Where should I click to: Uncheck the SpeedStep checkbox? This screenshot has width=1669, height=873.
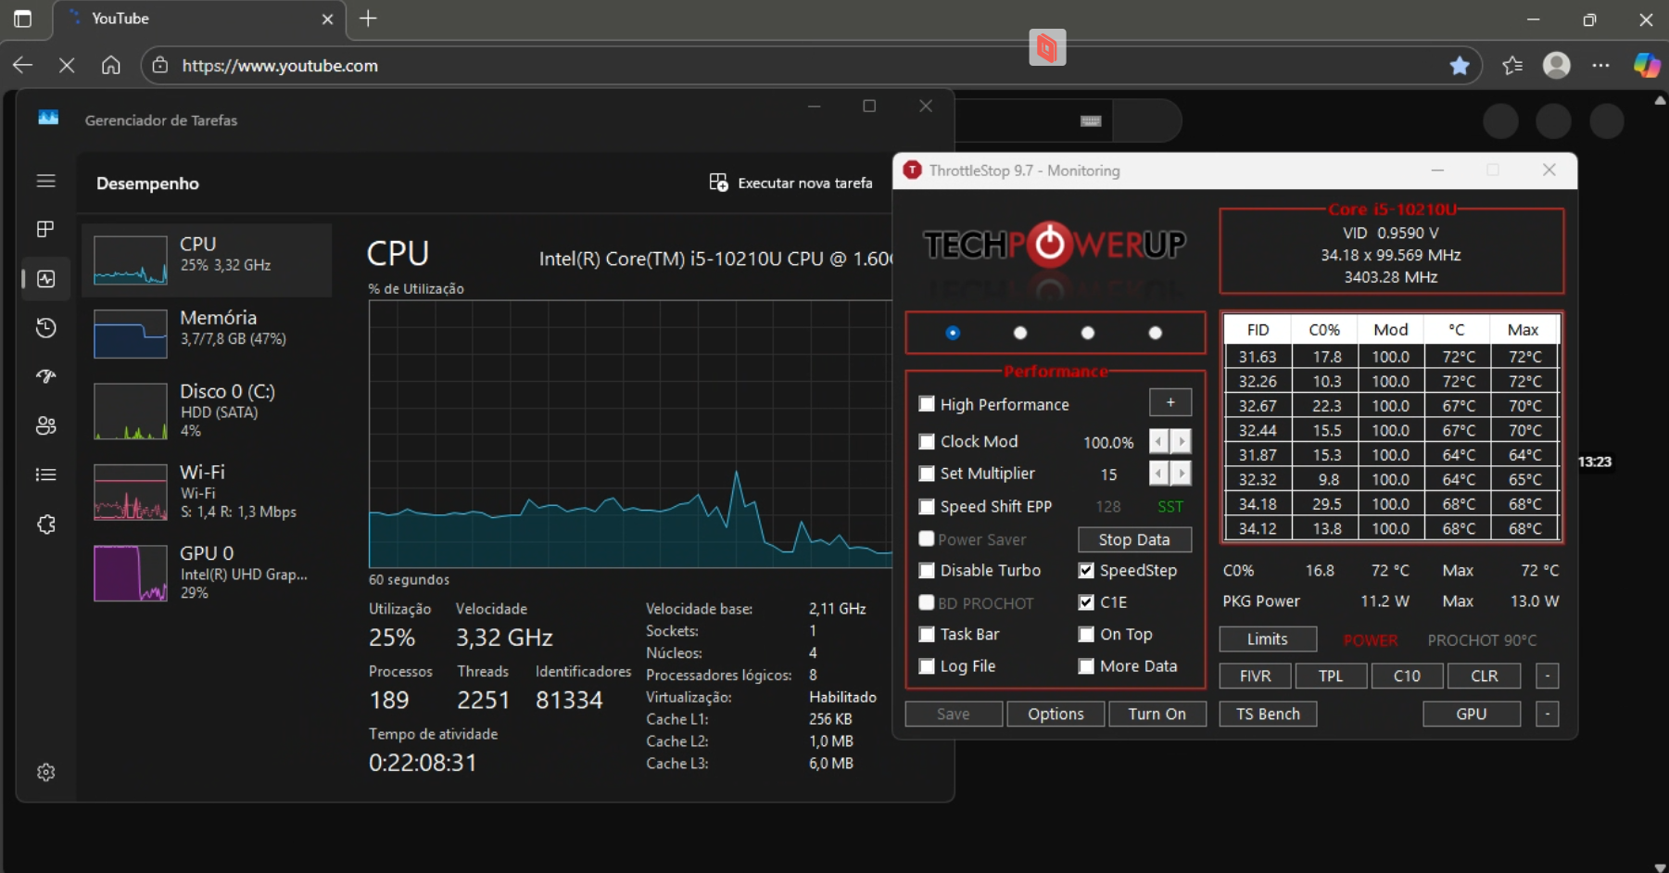coord(1086,571)
